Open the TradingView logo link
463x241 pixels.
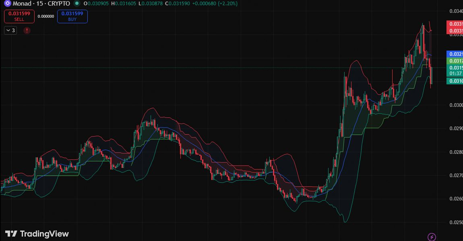pos(37,234)
